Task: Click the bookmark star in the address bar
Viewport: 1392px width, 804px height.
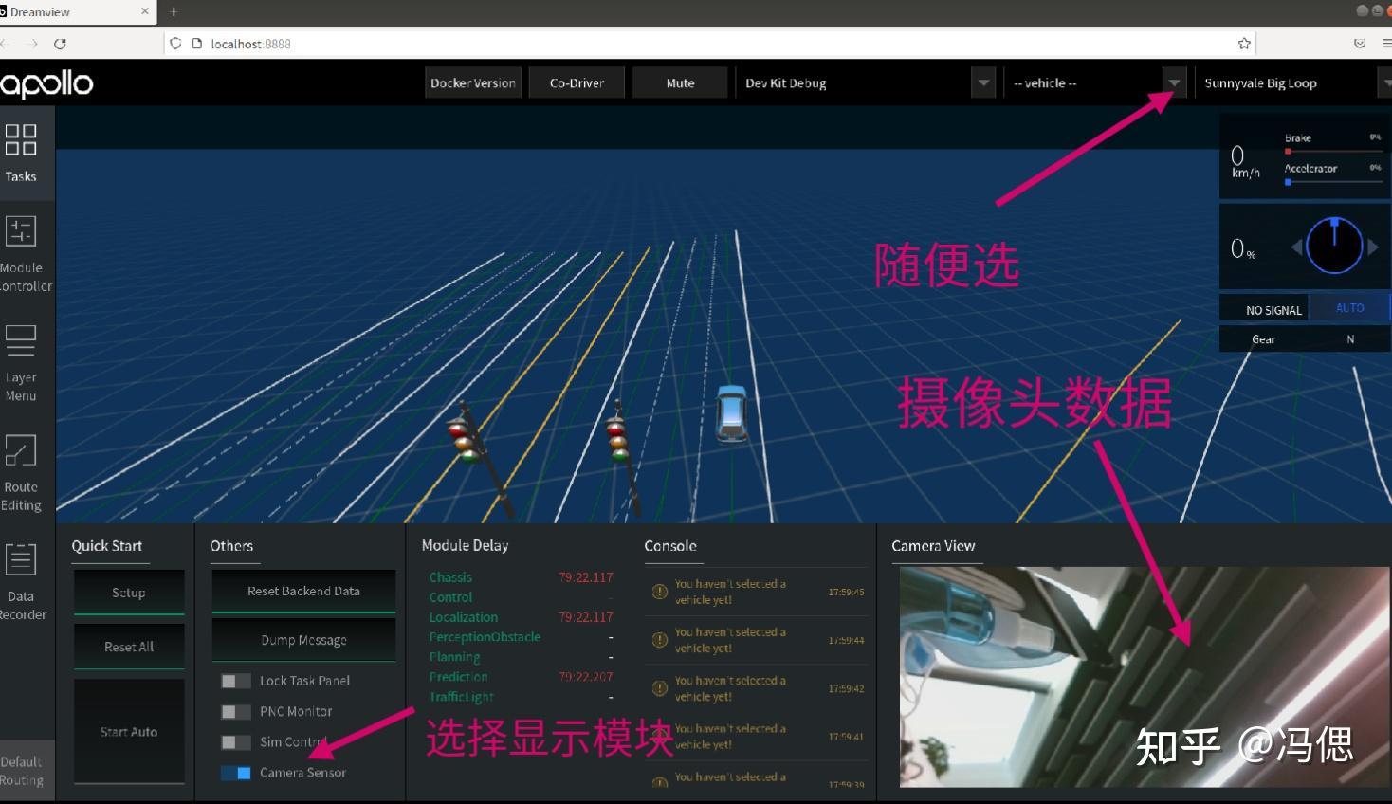Action: pyautogui.click(x=1243, y=43)
